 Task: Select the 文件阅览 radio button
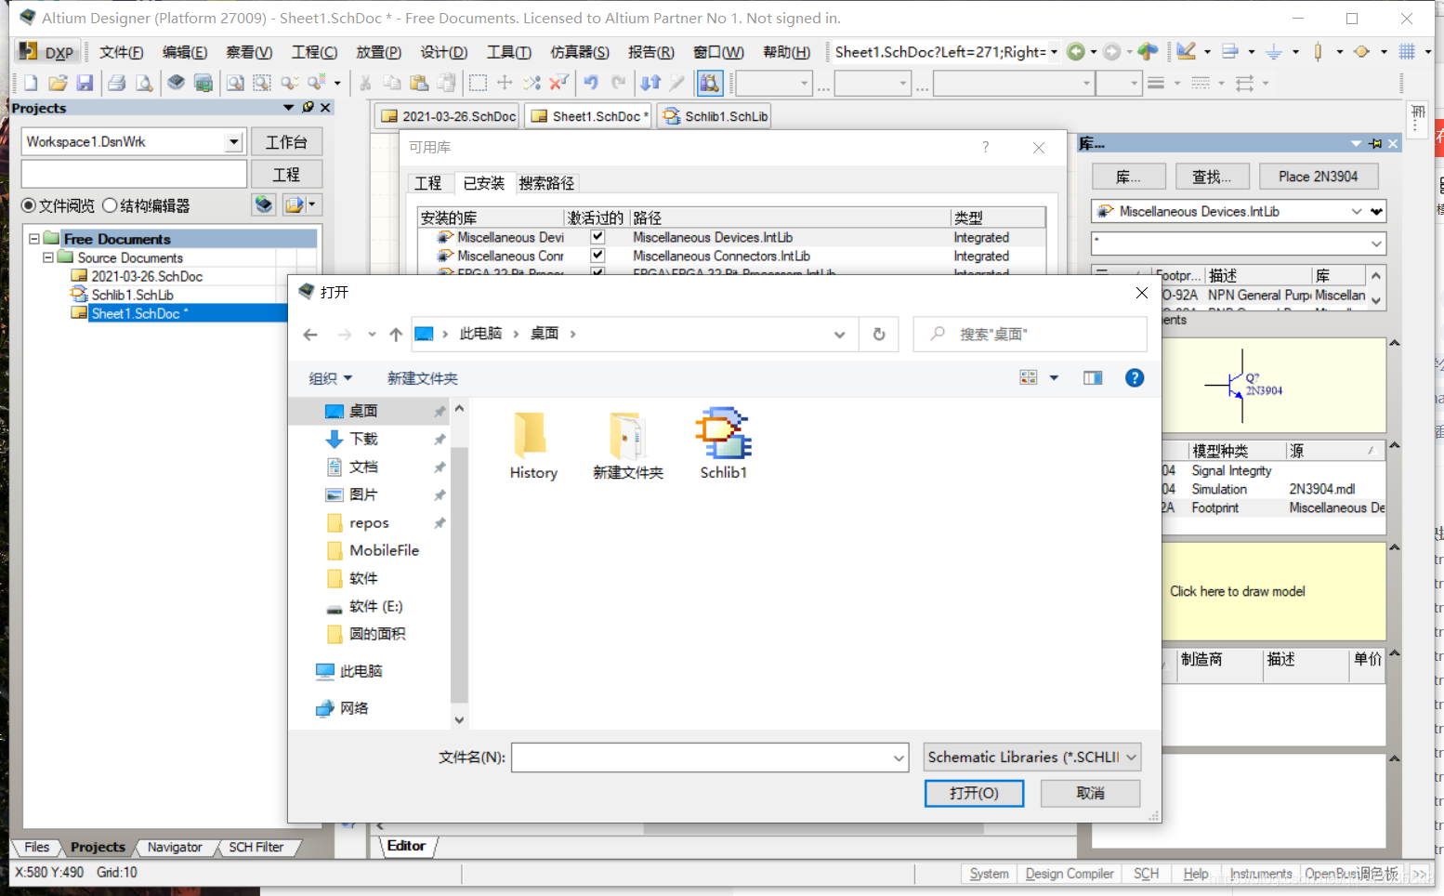click(29, 205)
